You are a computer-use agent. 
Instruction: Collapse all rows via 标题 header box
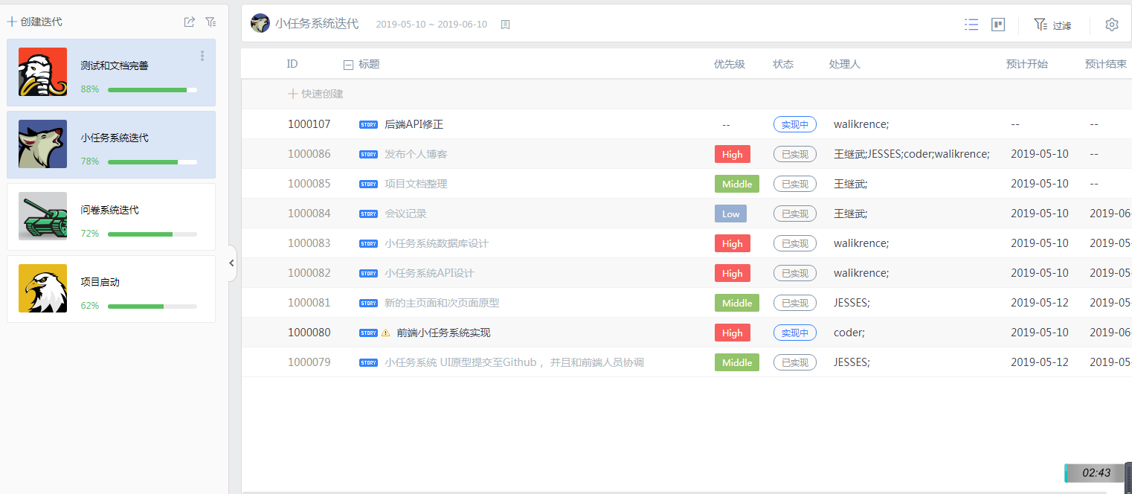point(347,65)
